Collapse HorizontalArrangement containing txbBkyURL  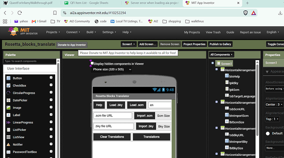(x=216, y=128)
